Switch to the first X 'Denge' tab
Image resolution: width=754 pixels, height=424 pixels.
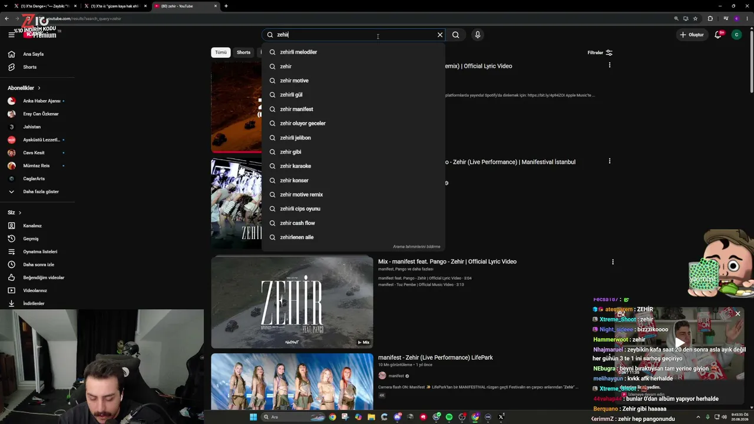pyautogui.click(x=45, y=6)
